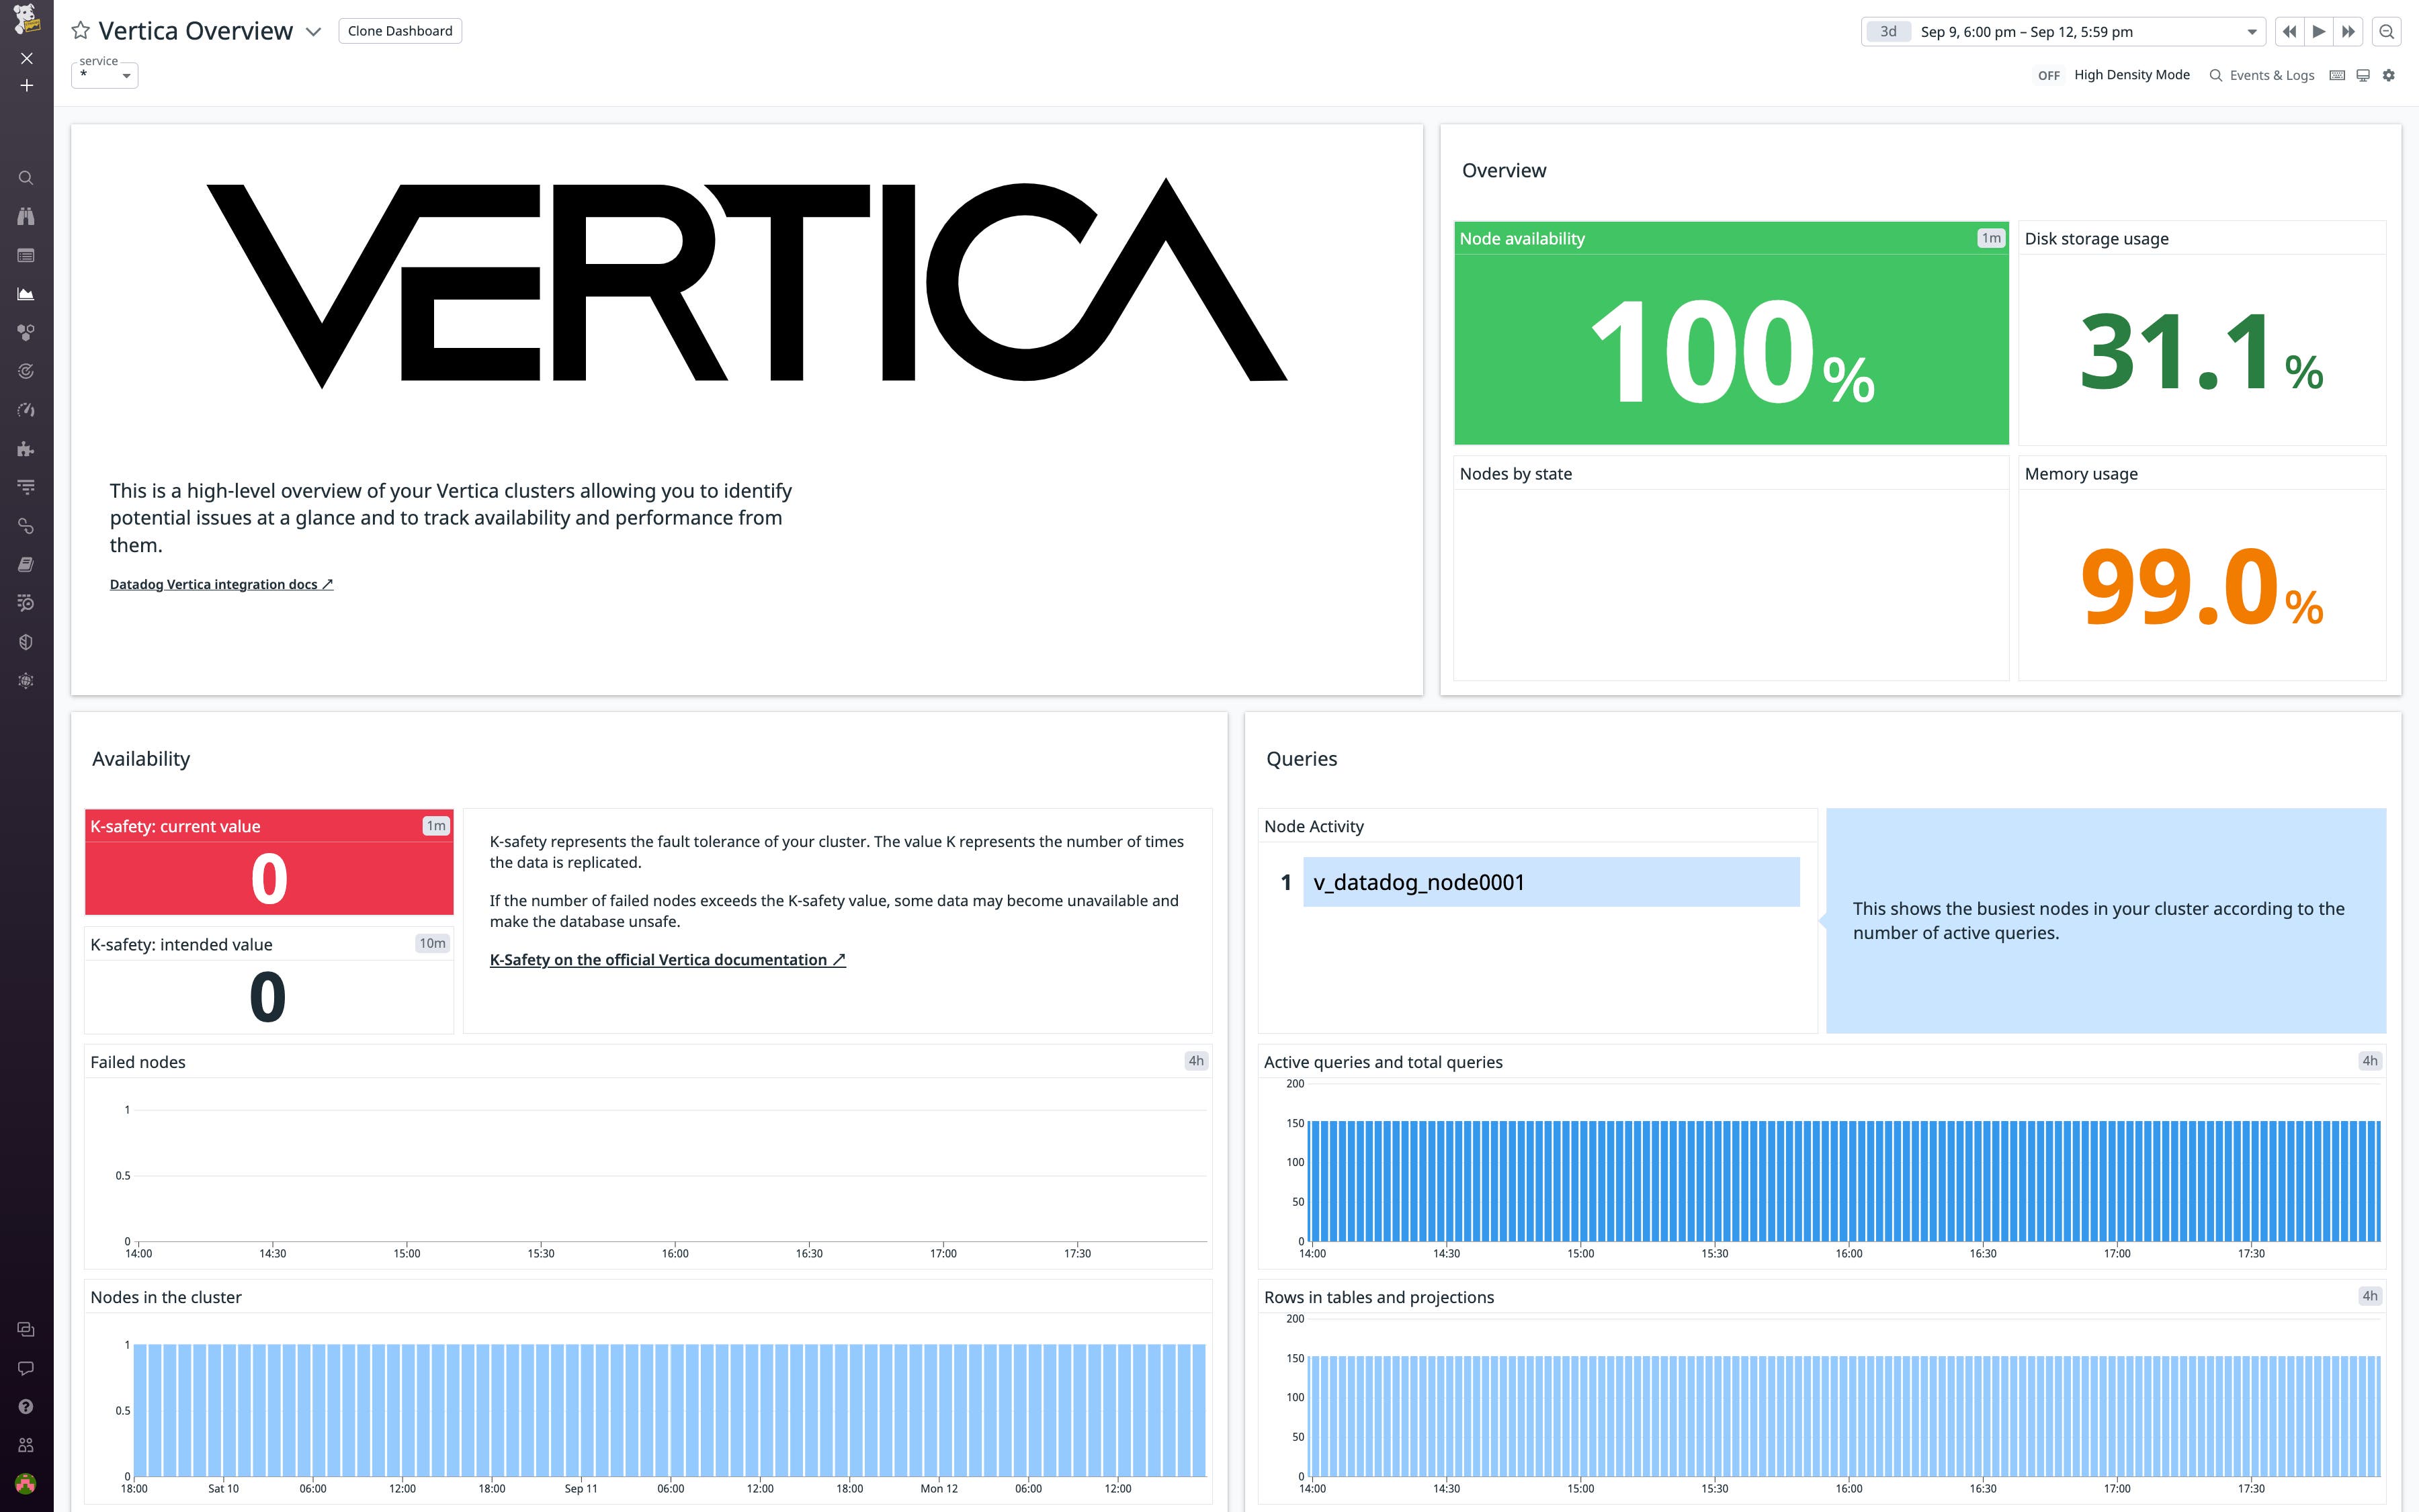Select the Infrastructure host map icon
Image resolution: width=2419 pixels, height=1512 pixels.
click(26, 332)
